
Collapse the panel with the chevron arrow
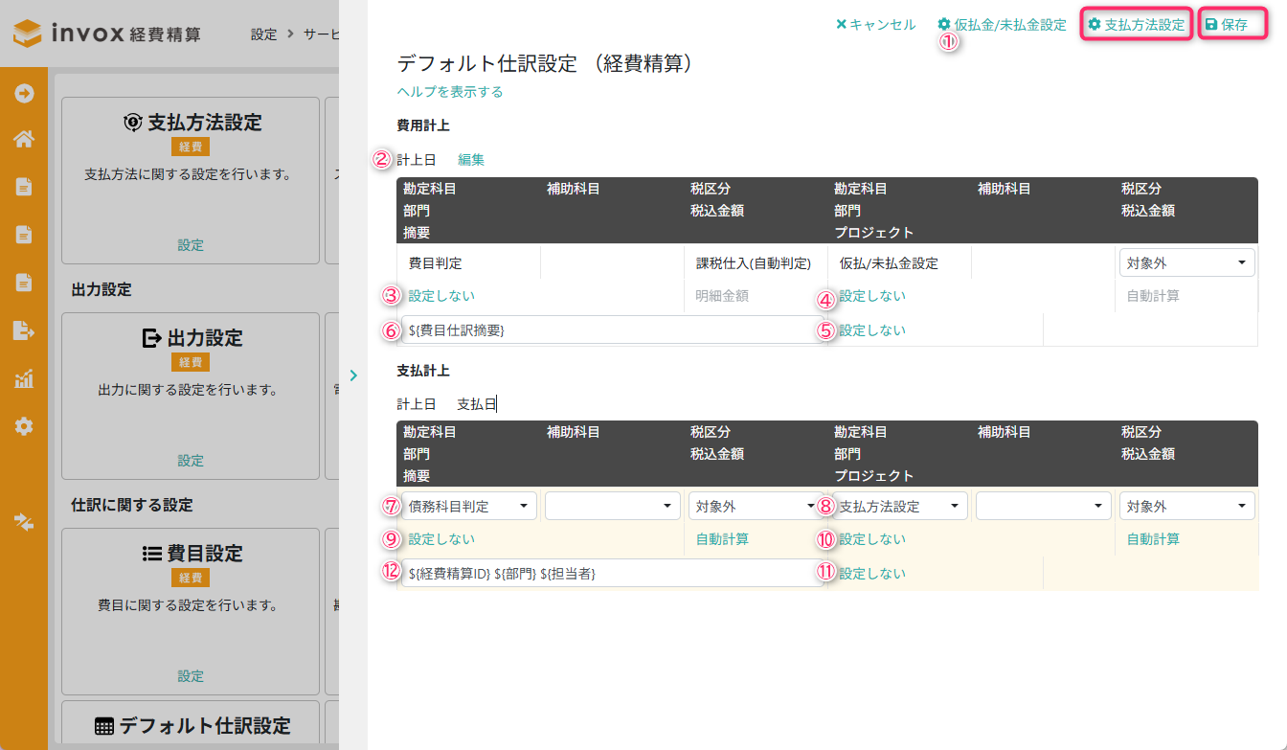[x=353, y=375]
